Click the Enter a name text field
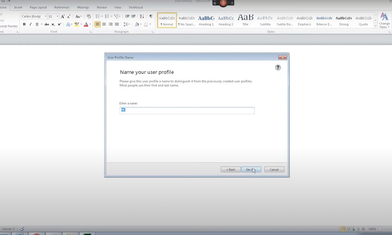The image size is (392, 235). (187, 110)
